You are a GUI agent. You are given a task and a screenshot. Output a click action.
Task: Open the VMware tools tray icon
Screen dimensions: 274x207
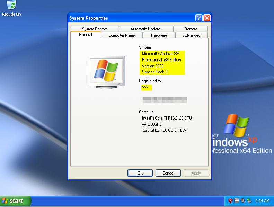(237, 200)
